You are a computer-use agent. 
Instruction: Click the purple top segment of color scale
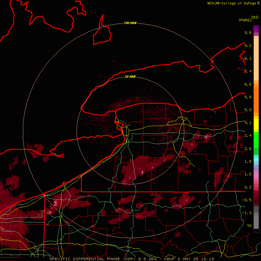tap(256, 29)
